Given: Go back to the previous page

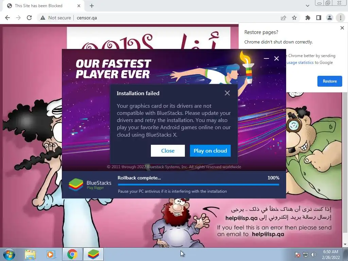Looking at the screenshot, I should [x=7, y=18].
